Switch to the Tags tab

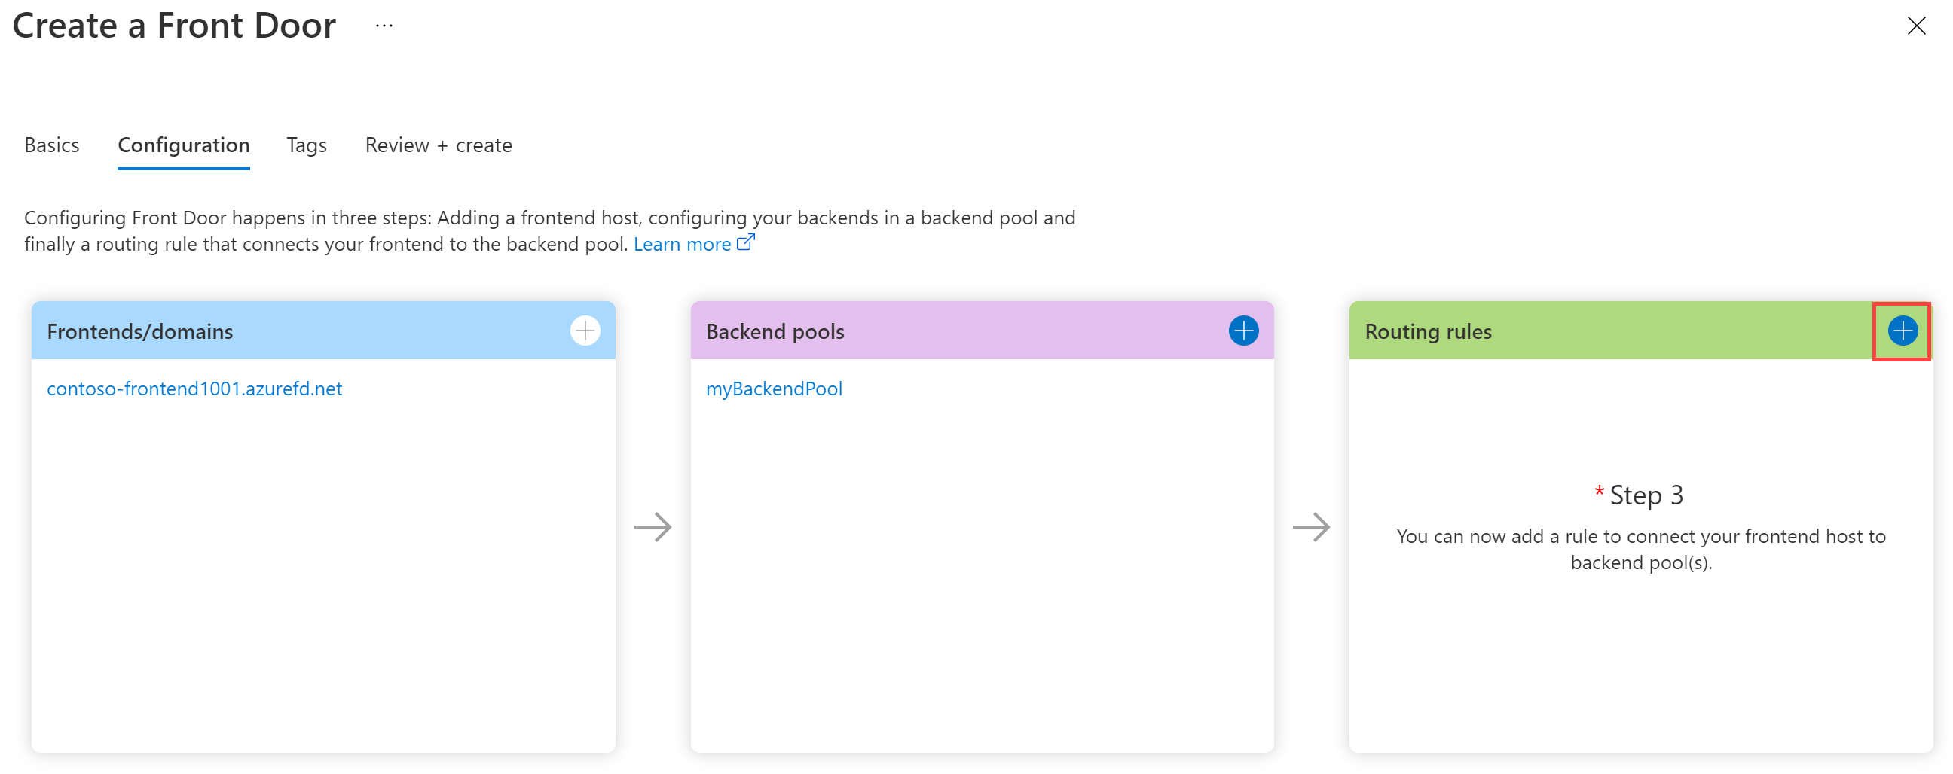(307, 145)
